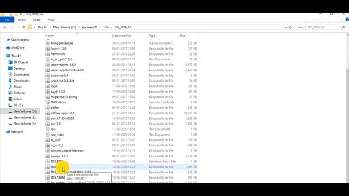The image size is (349, 196).
Task: Open OS (C:) drive in sidebar
Action: click(x=18, y=105)
